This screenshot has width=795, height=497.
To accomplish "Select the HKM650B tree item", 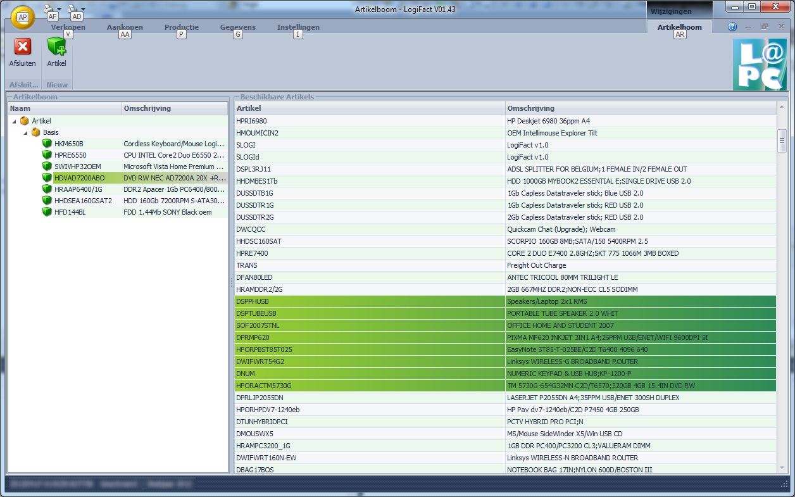I will pyautogui.click(x=69, y=144).
